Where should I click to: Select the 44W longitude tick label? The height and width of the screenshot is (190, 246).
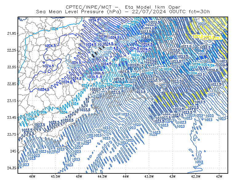pos(126,176)
